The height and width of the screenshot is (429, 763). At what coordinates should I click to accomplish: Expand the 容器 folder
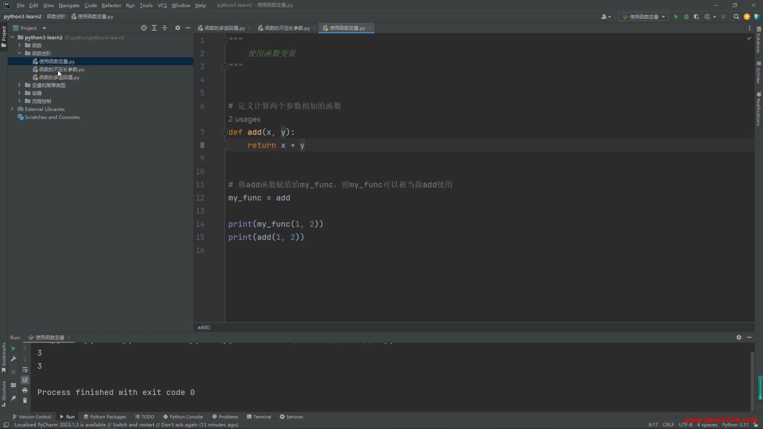pyautogui.click(x=19, y=93)
